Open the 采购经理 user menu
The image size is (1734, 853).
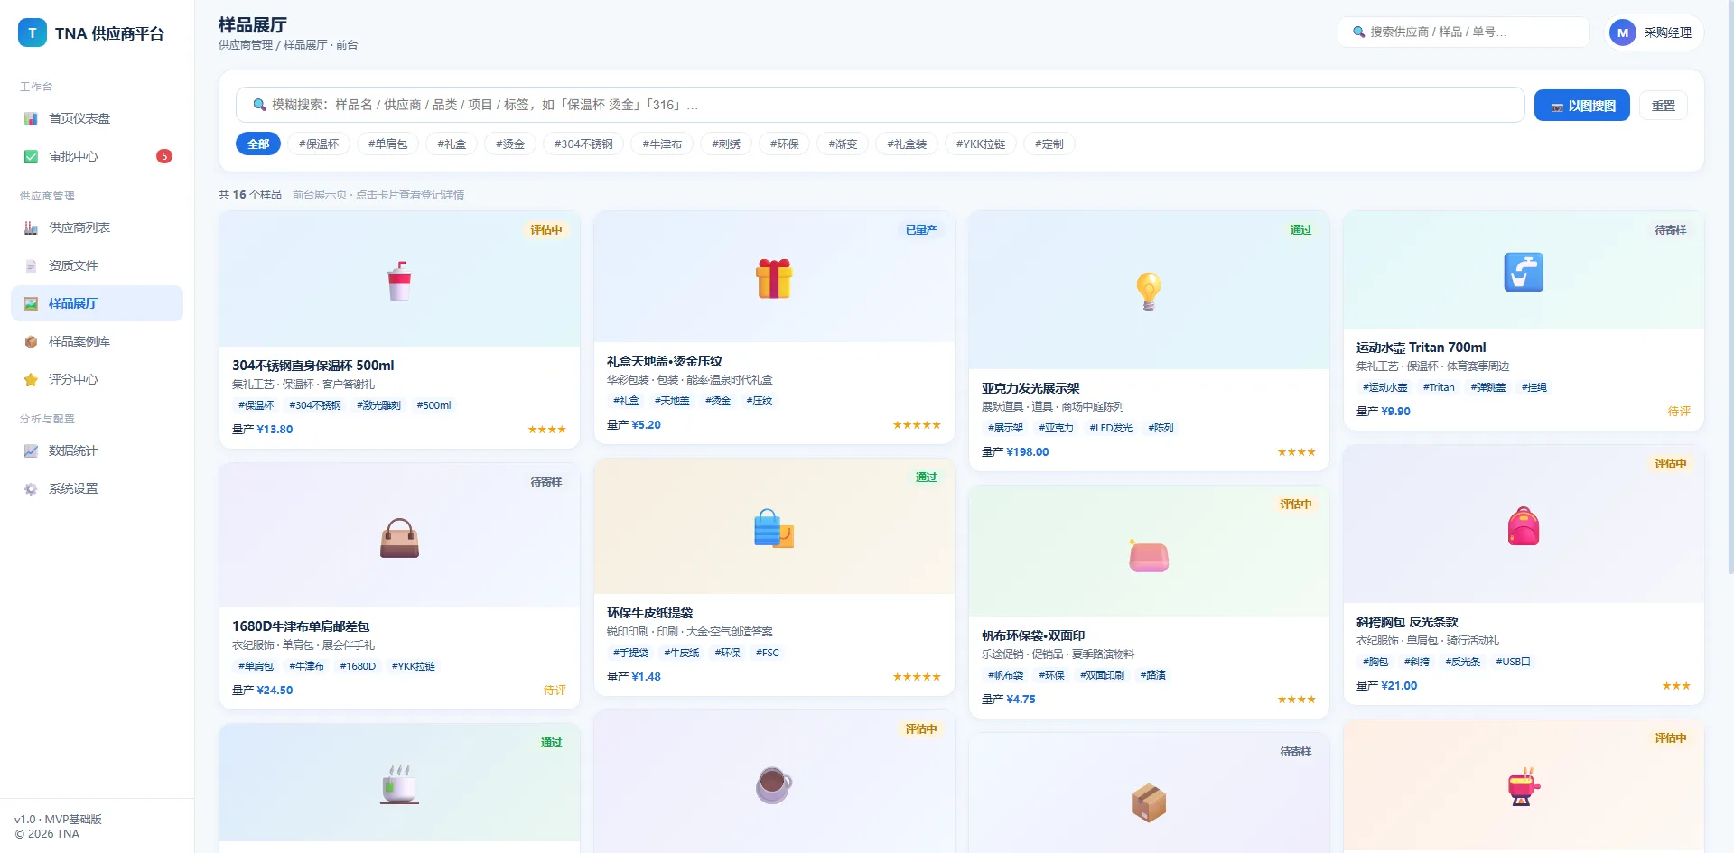click(1655, 32)
